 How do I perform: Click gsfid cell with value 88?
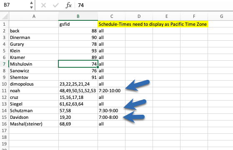click(78, 31)
